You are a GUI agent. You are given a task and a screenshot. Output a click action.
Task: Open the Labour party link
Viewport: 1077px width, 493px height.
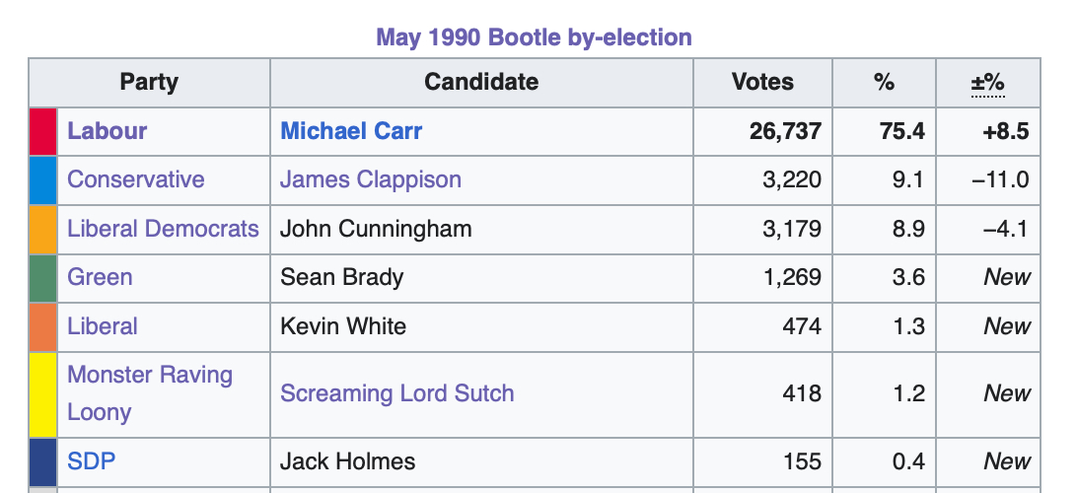coord(107,131)
